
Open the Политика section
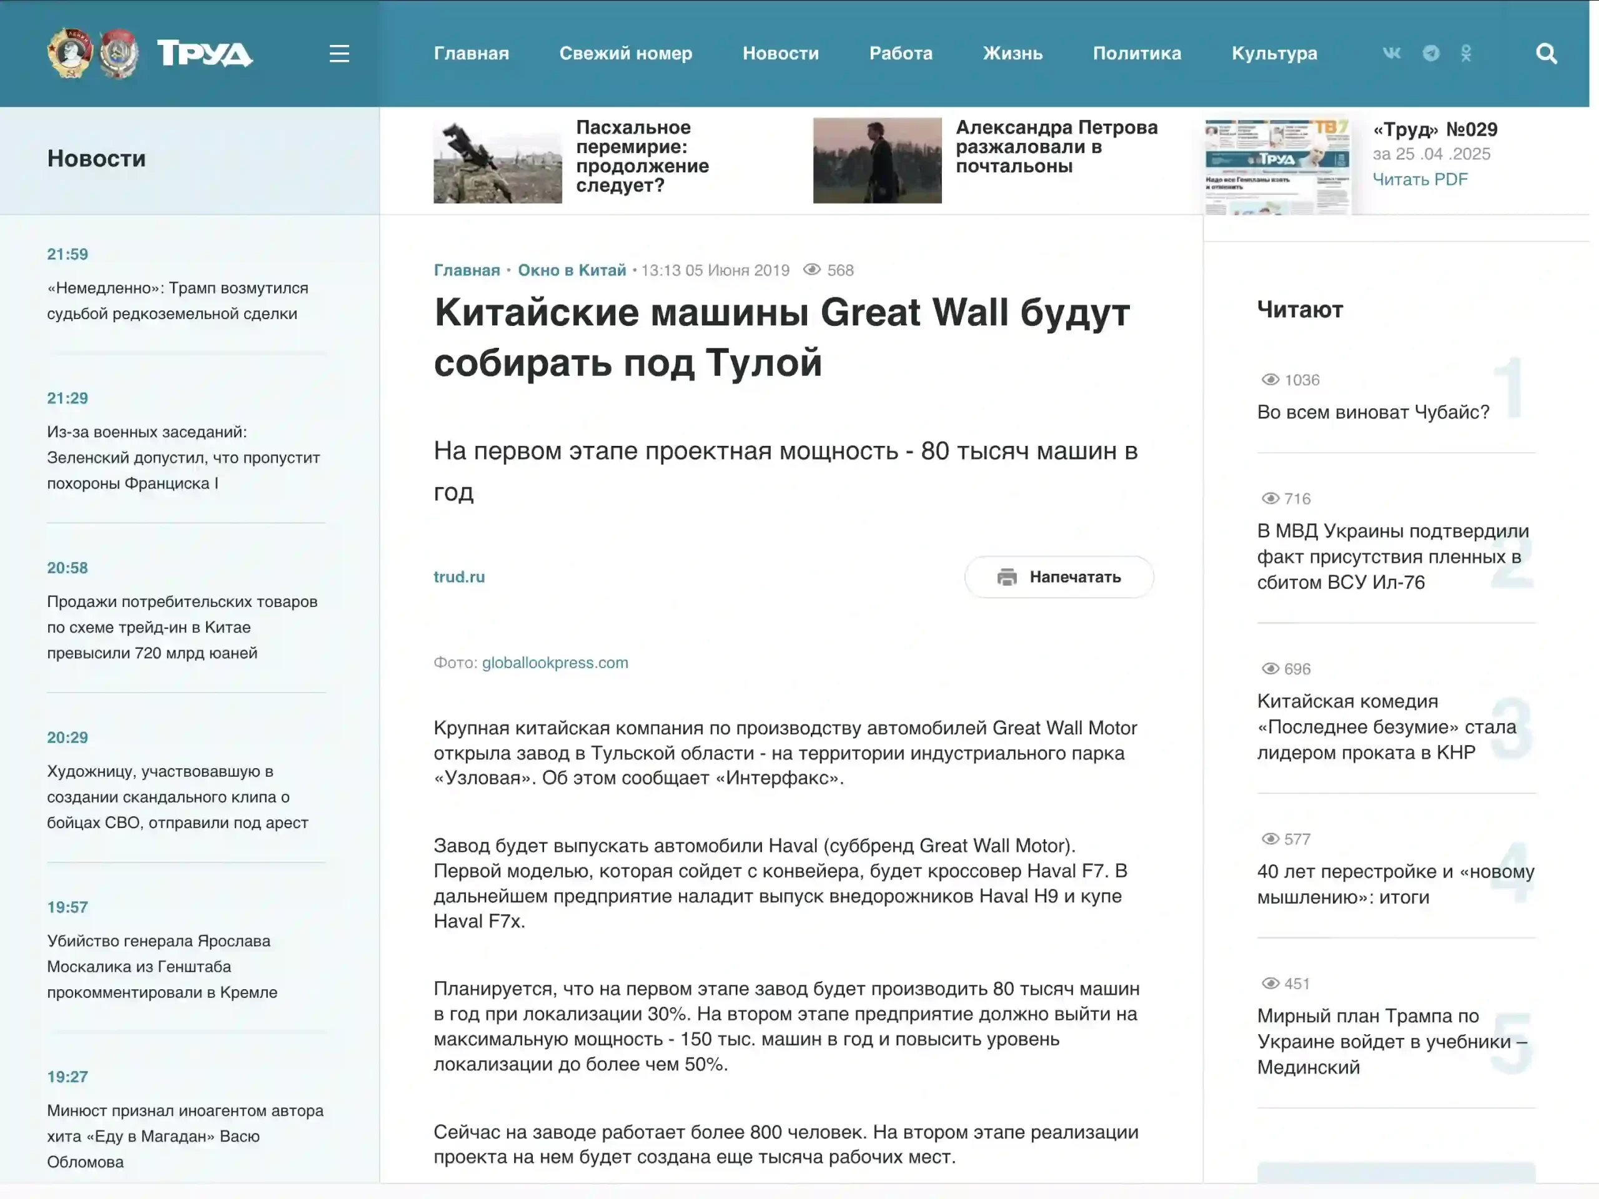point(1137,54)
